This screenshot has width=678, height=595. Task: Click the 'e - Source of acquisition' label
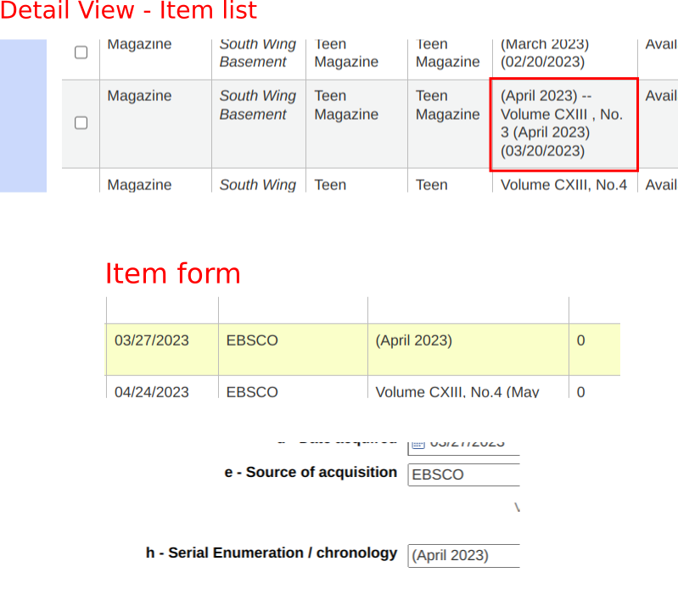click(311, 473)
